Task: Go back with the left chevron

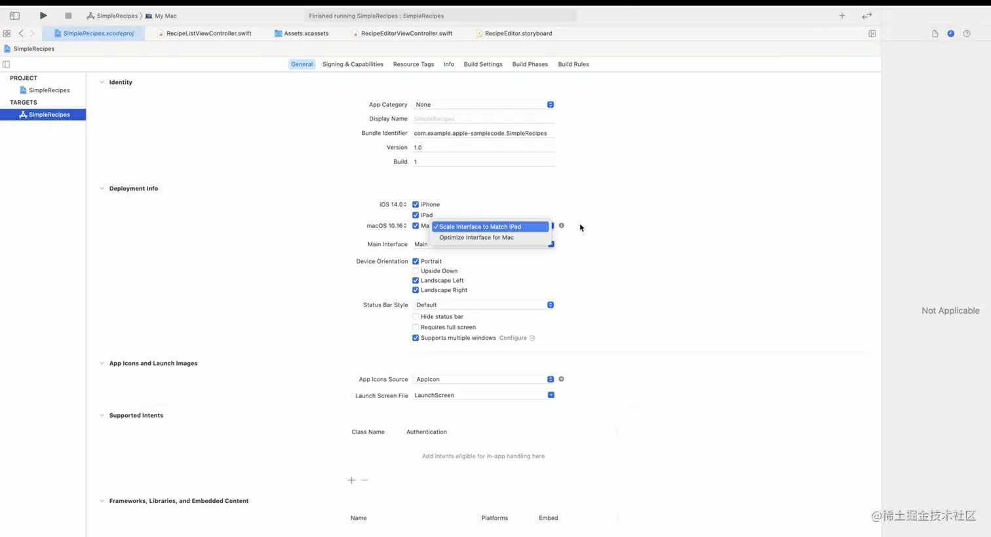Action: (21, 33)
